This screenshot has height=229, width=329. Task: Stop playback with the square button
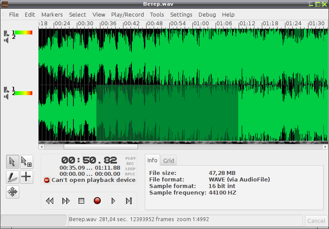(81, 201)
